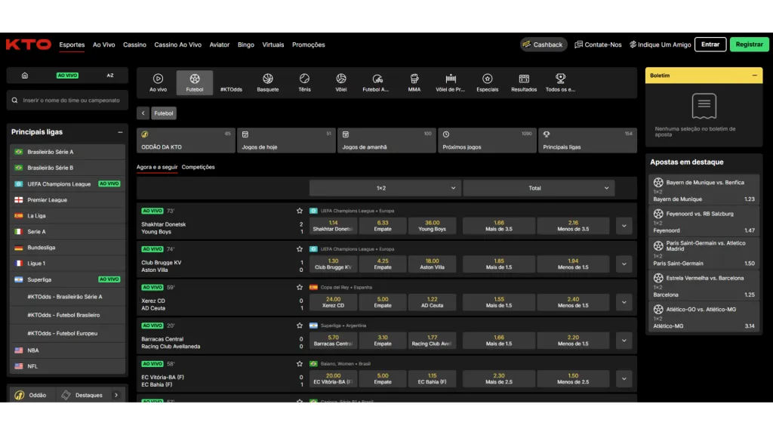Open the Cashback offer
Screen dimensions: 773x435
pos(543,45)
